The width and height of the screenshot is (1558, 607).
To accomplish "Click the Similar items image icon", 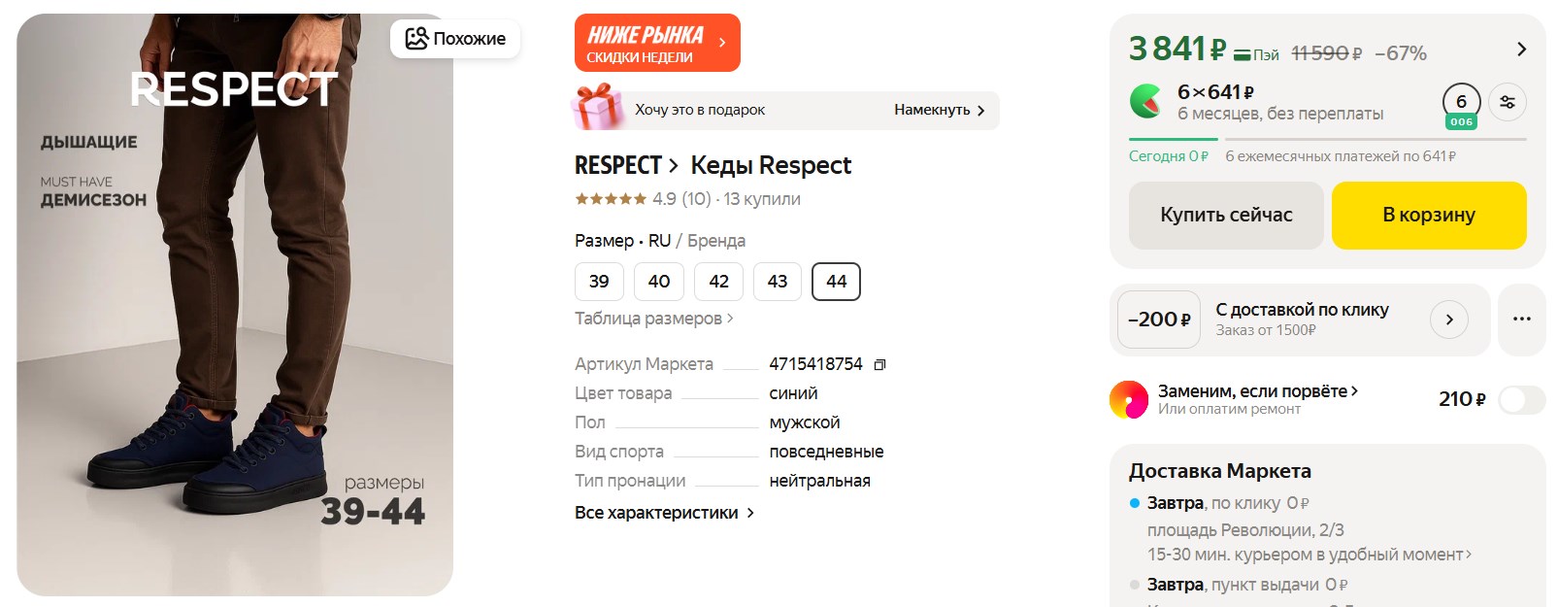I will pyautogui.click(x=416, y=39).
